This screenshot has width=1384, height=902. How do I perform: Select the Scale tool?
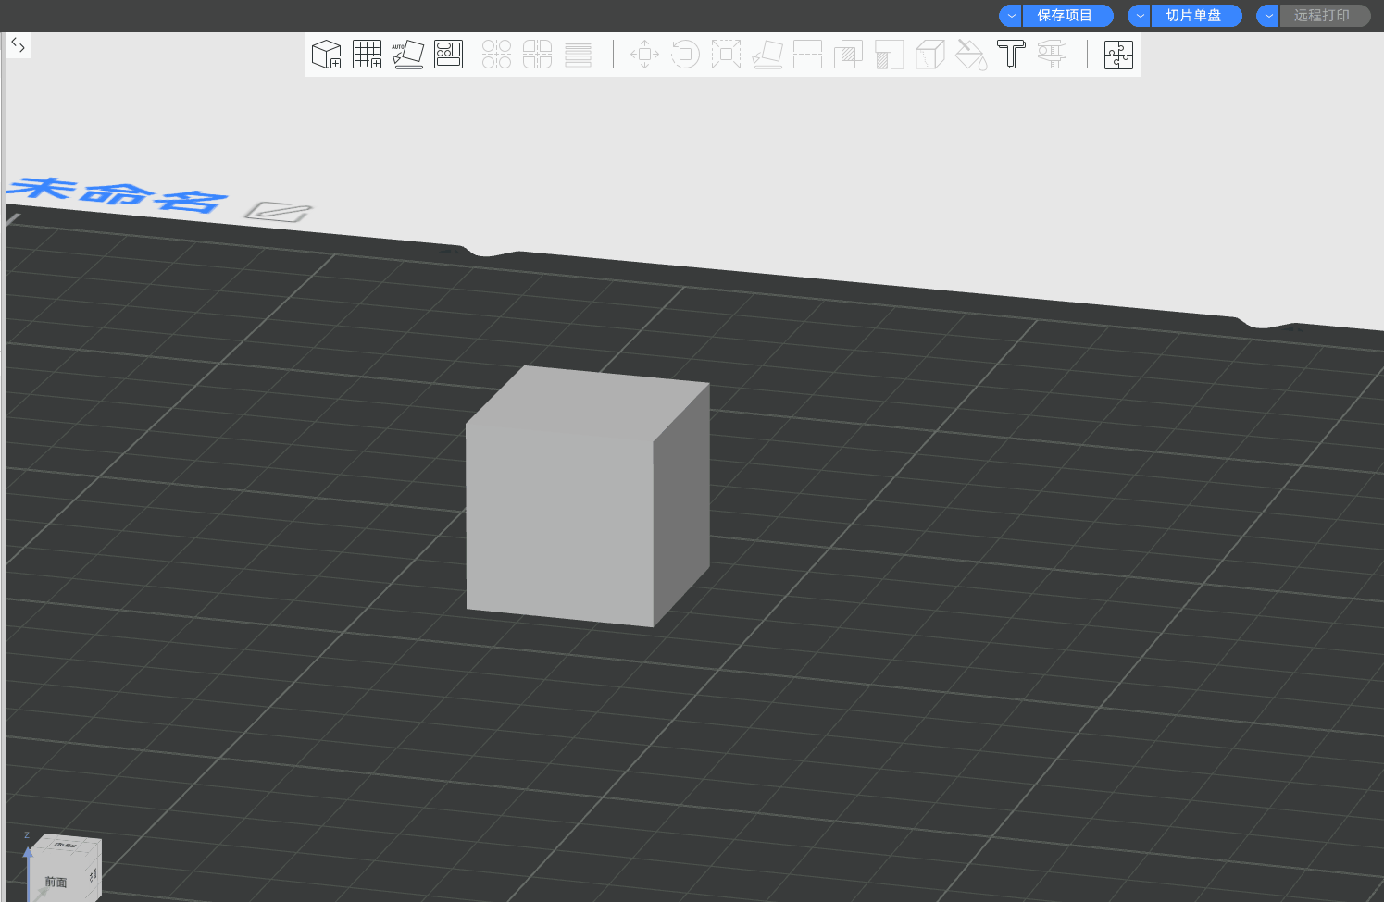(726, 55)
